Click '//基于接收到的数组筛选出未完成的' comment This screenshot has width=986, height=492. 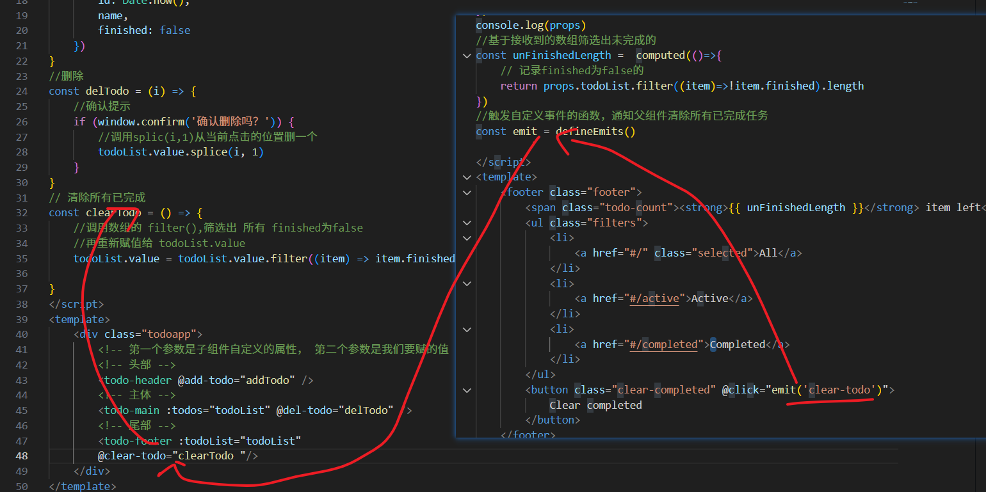point(566,40)
